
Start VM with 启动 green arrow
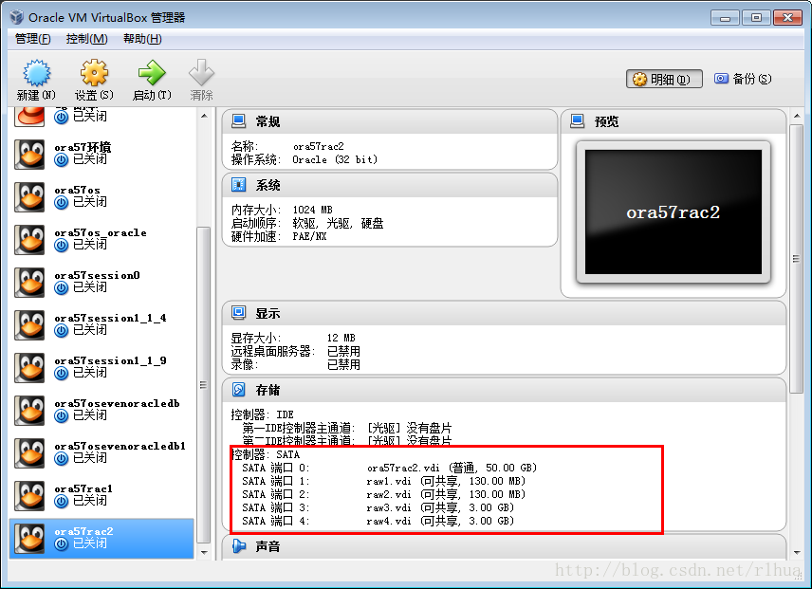(x=151, y=72)
